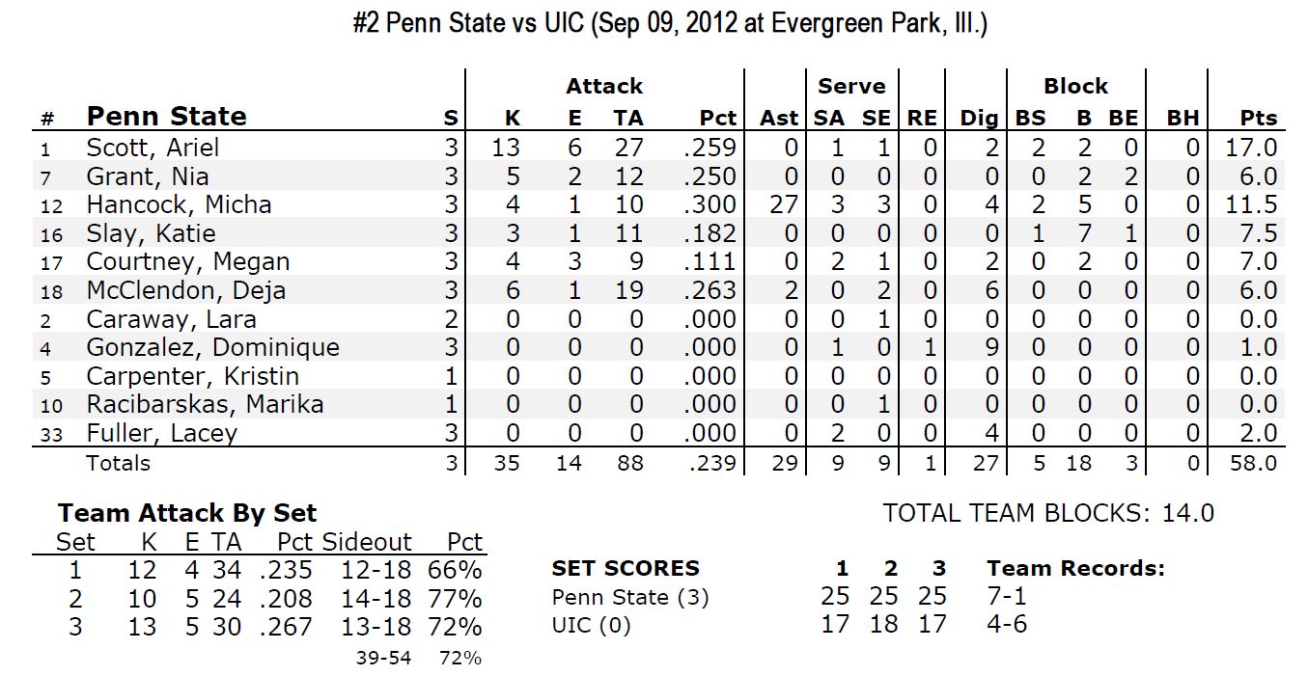
Task: Select the Scott, Ariel player row
Action: point(658,148)
